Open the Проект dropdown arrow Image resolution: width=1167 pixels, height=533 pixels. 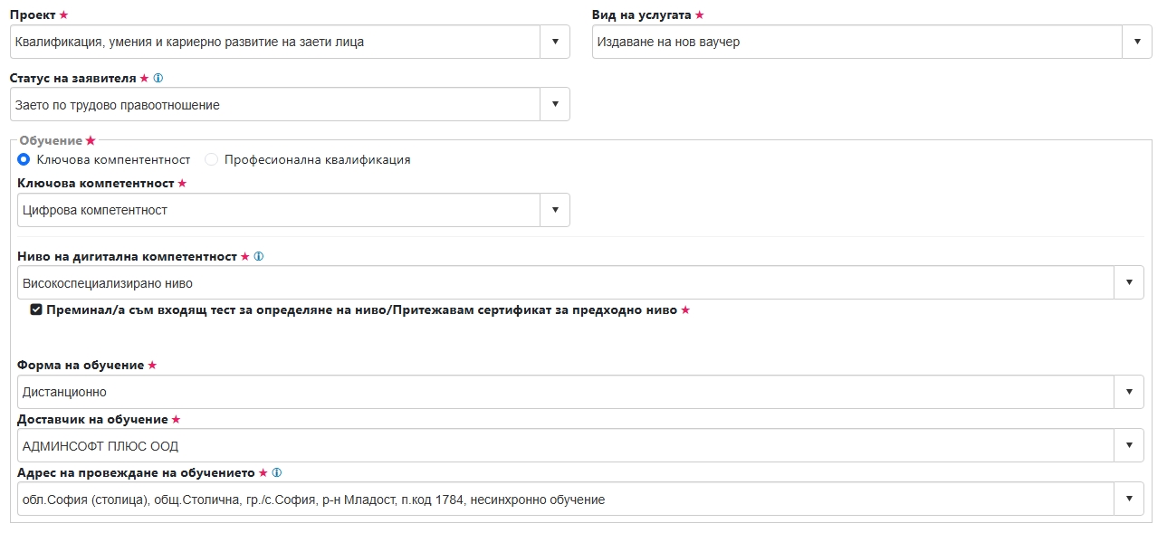tap(555, 42)
